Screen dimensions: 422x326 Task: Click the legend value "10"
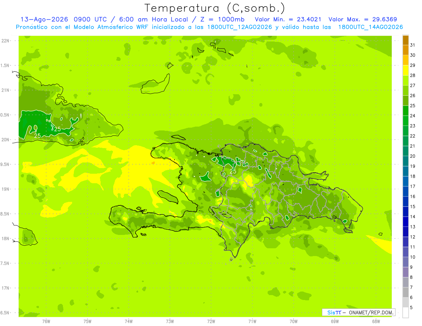(x=413, y=257)
